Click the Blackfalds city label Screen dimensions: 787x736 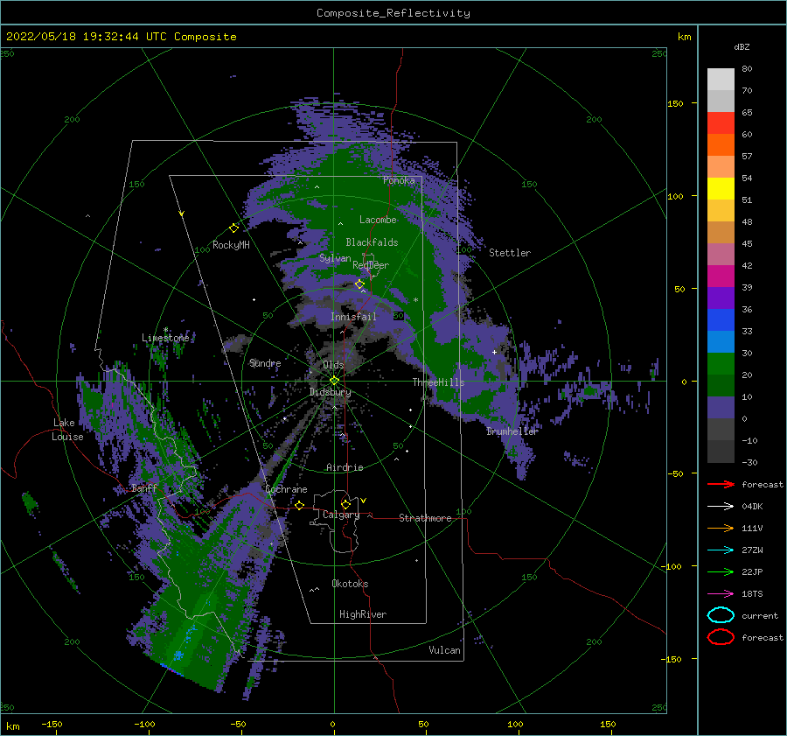click(372, 242)
